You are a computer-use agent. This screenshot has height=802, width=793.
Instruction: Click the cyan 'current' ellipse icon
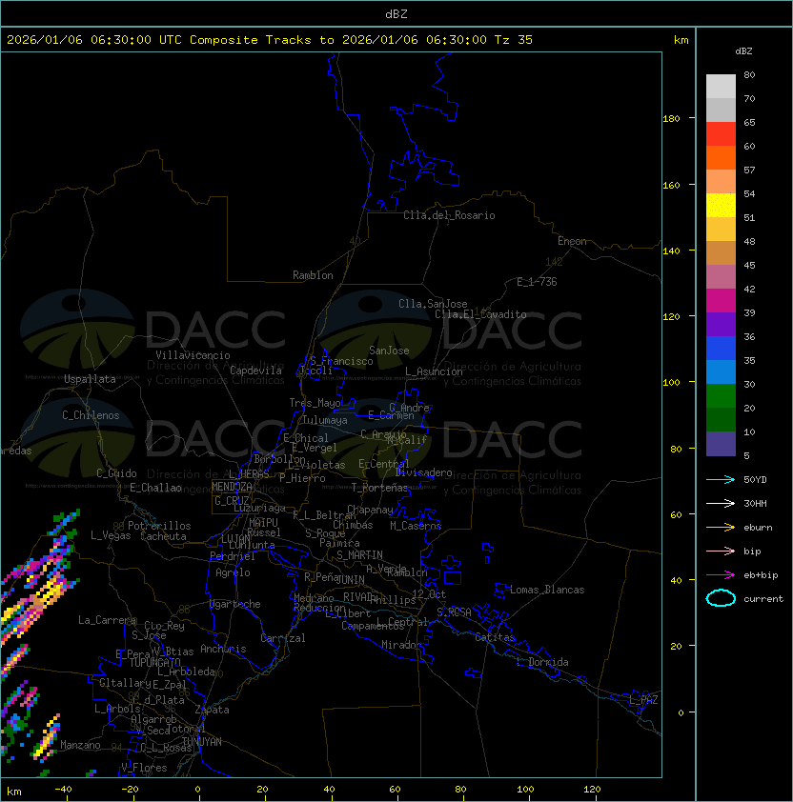click(721, 598)
